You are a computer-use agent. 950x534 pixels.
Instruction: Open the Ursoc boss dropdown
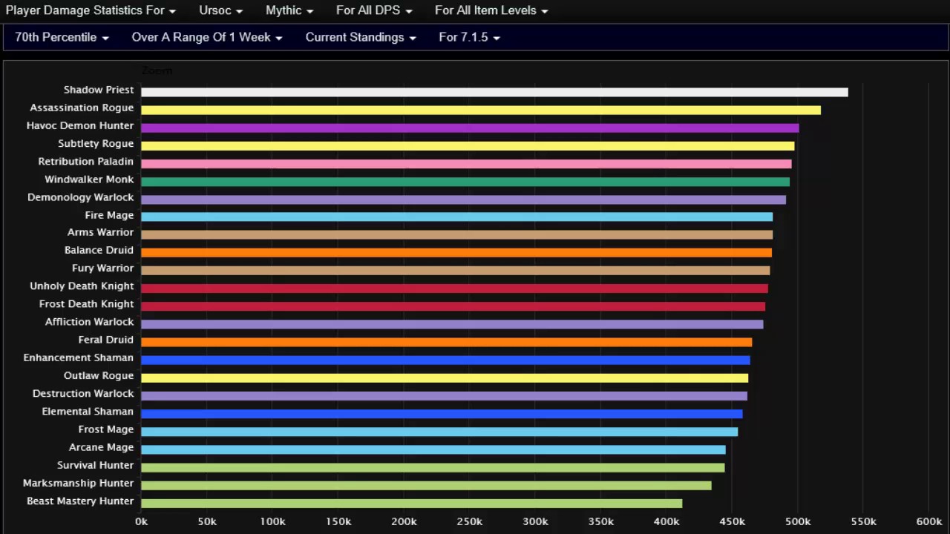[220, 10]
